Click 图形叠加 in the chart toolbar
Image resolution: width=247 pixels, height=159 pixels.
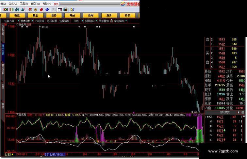click(104, 21)
